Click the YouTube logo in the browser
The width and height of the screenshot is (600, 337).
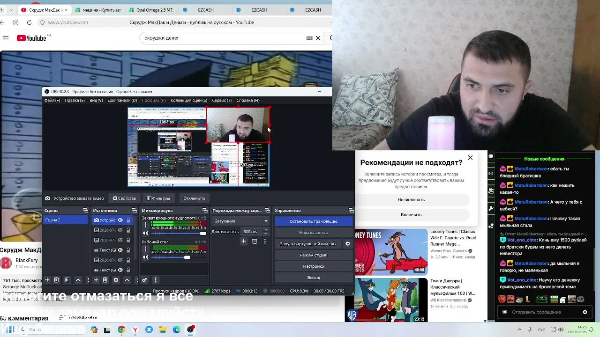coord(31,38)
